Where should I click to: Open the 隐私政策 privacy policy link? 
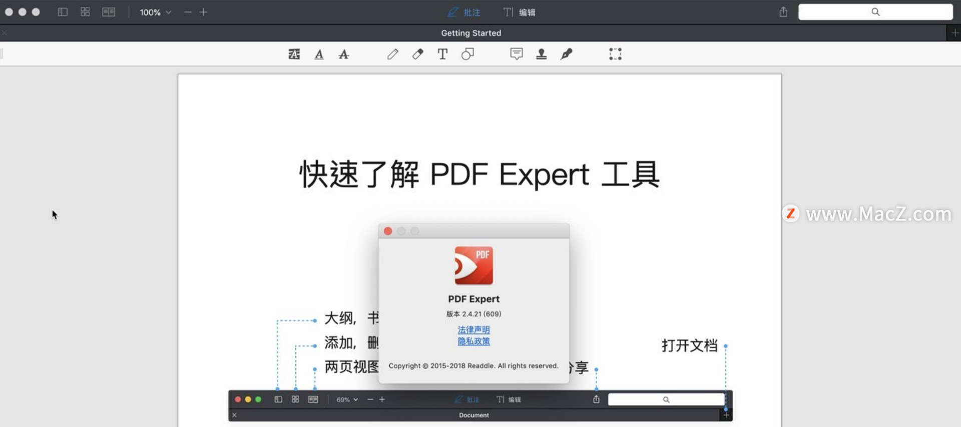[x=473, y=341]
